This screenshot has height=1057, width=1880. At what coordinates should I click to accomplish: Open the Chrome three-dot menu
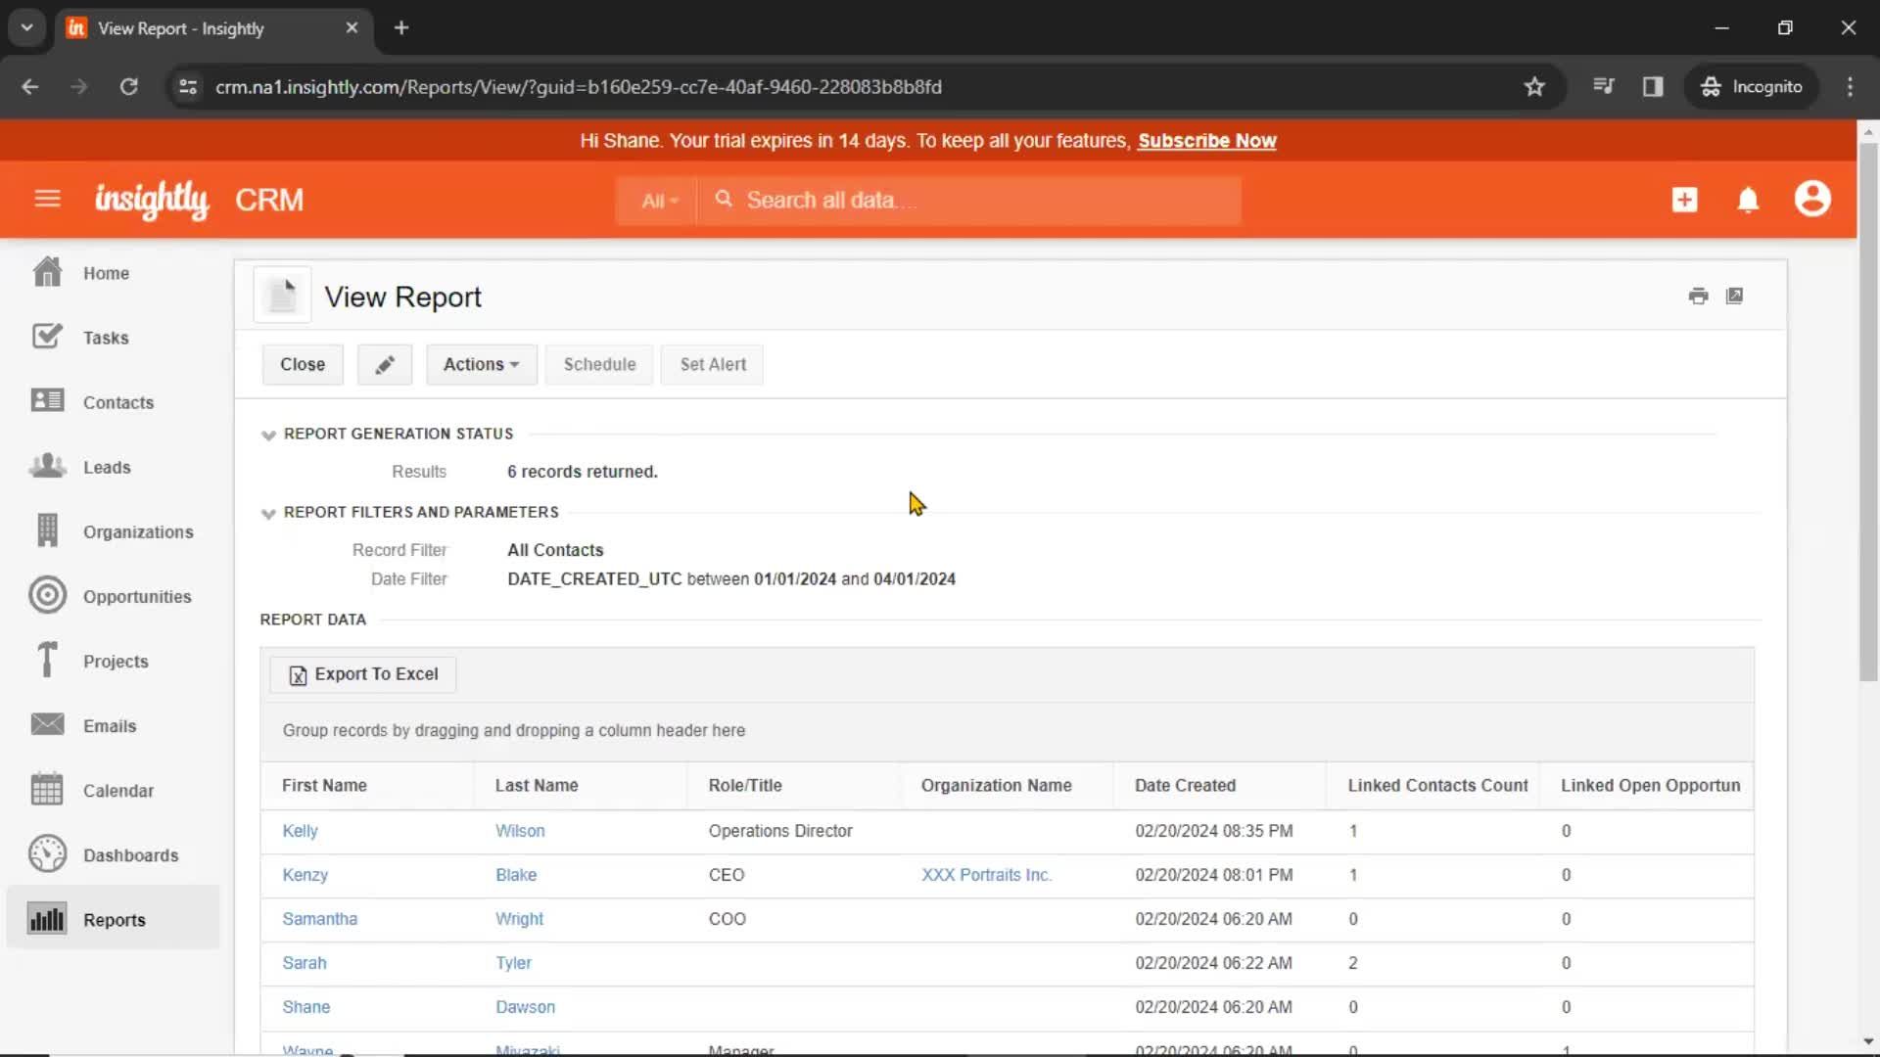tap(1850, 86)
